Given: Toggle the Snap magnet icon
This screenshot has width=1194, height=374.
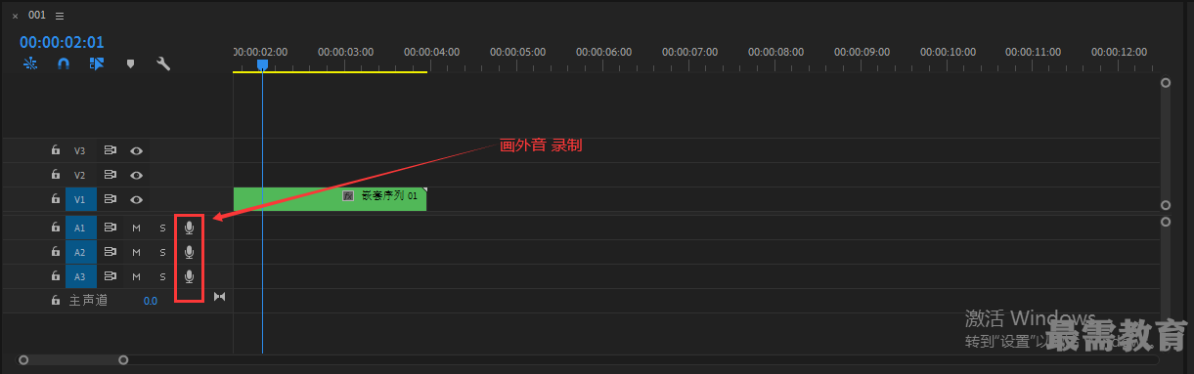Looking at the screenshot, I should 64,63.
